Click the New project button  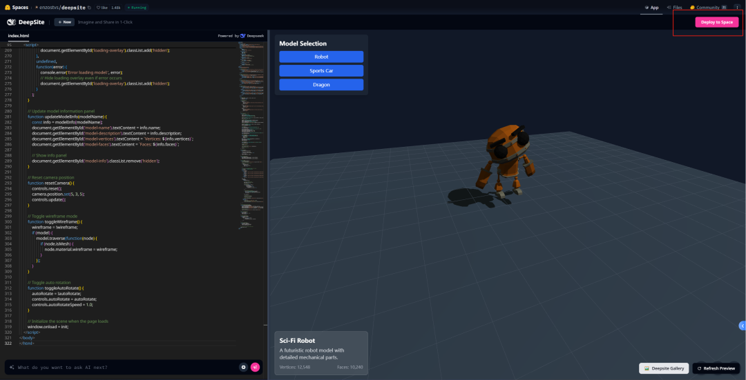tap(64, 22)
